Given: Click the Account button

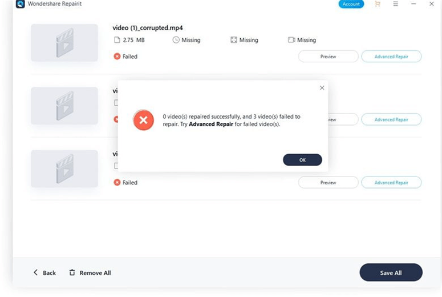Looking at the screenshot, I should [x=351, y=4].
